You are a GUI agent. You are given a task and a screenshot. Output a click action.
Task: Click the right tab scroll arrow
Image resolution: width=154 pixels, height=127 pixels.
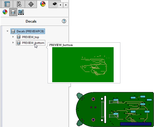tap(66, 5)
